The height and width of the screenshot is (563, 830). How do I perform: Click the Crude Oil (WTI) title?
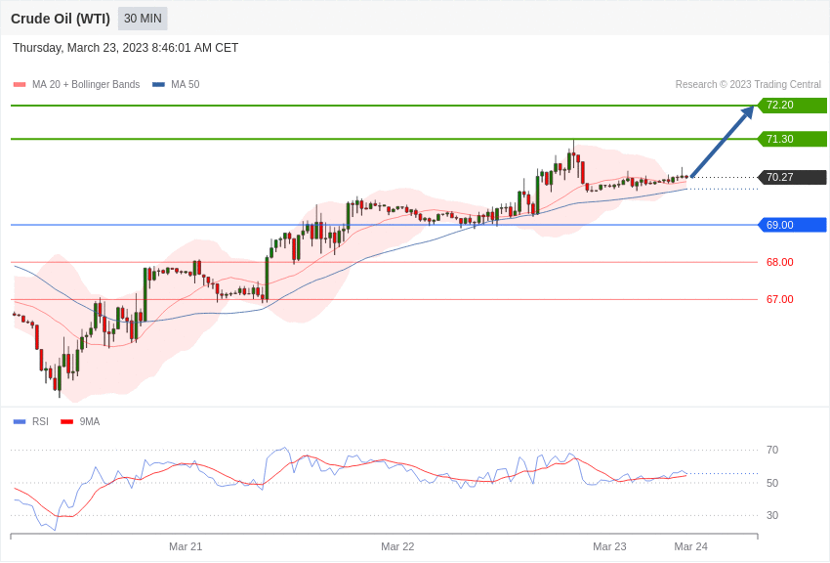coord(61,19)
